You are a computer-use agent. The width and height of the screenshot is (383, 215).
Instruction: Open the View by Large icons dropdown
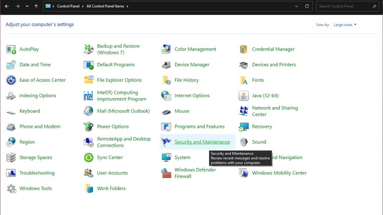[x=345, y=24]
